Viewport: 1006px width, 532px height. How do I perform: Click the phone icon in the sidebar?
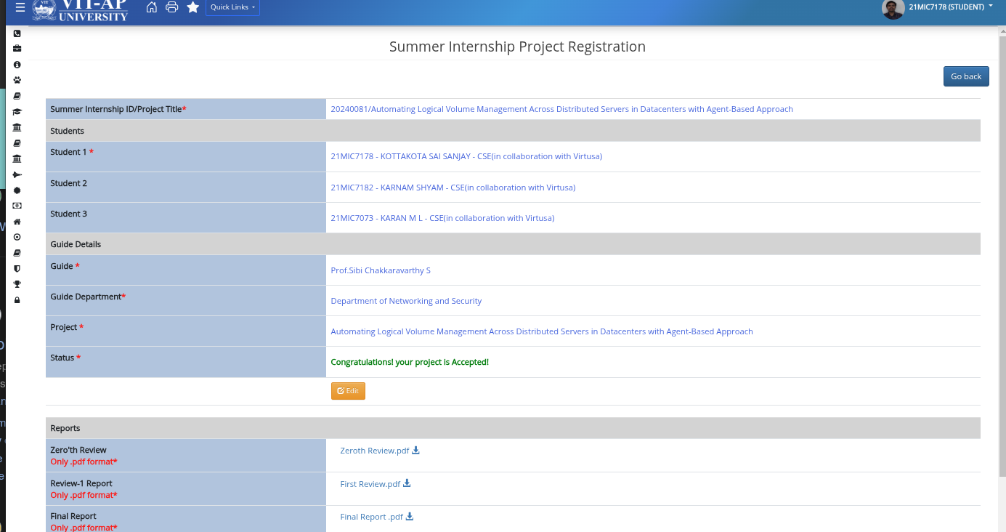coord(17,33)
